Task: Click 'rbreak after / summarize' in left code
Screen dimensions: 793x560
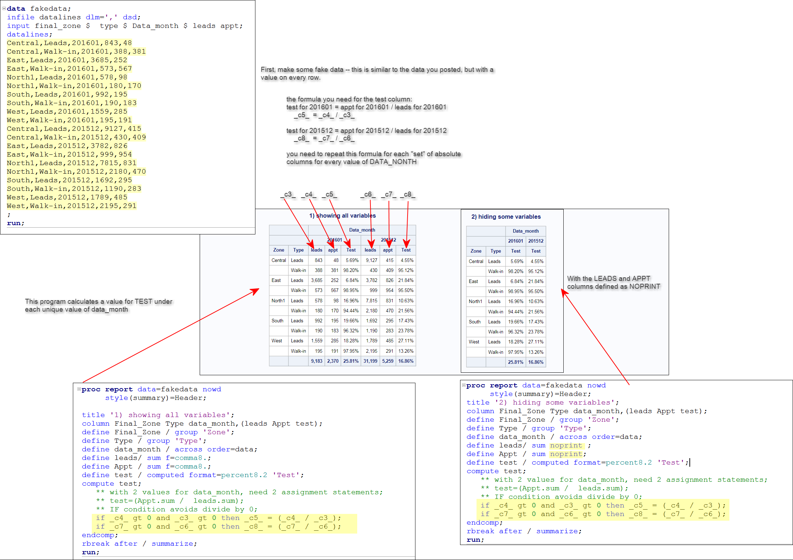Action: coord(139,544)
